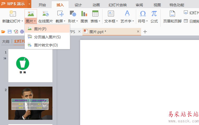Close the partially hidden WPS document tab
Image resolution: width=199 pixels, height=125 pixels.
coord(79,31)
